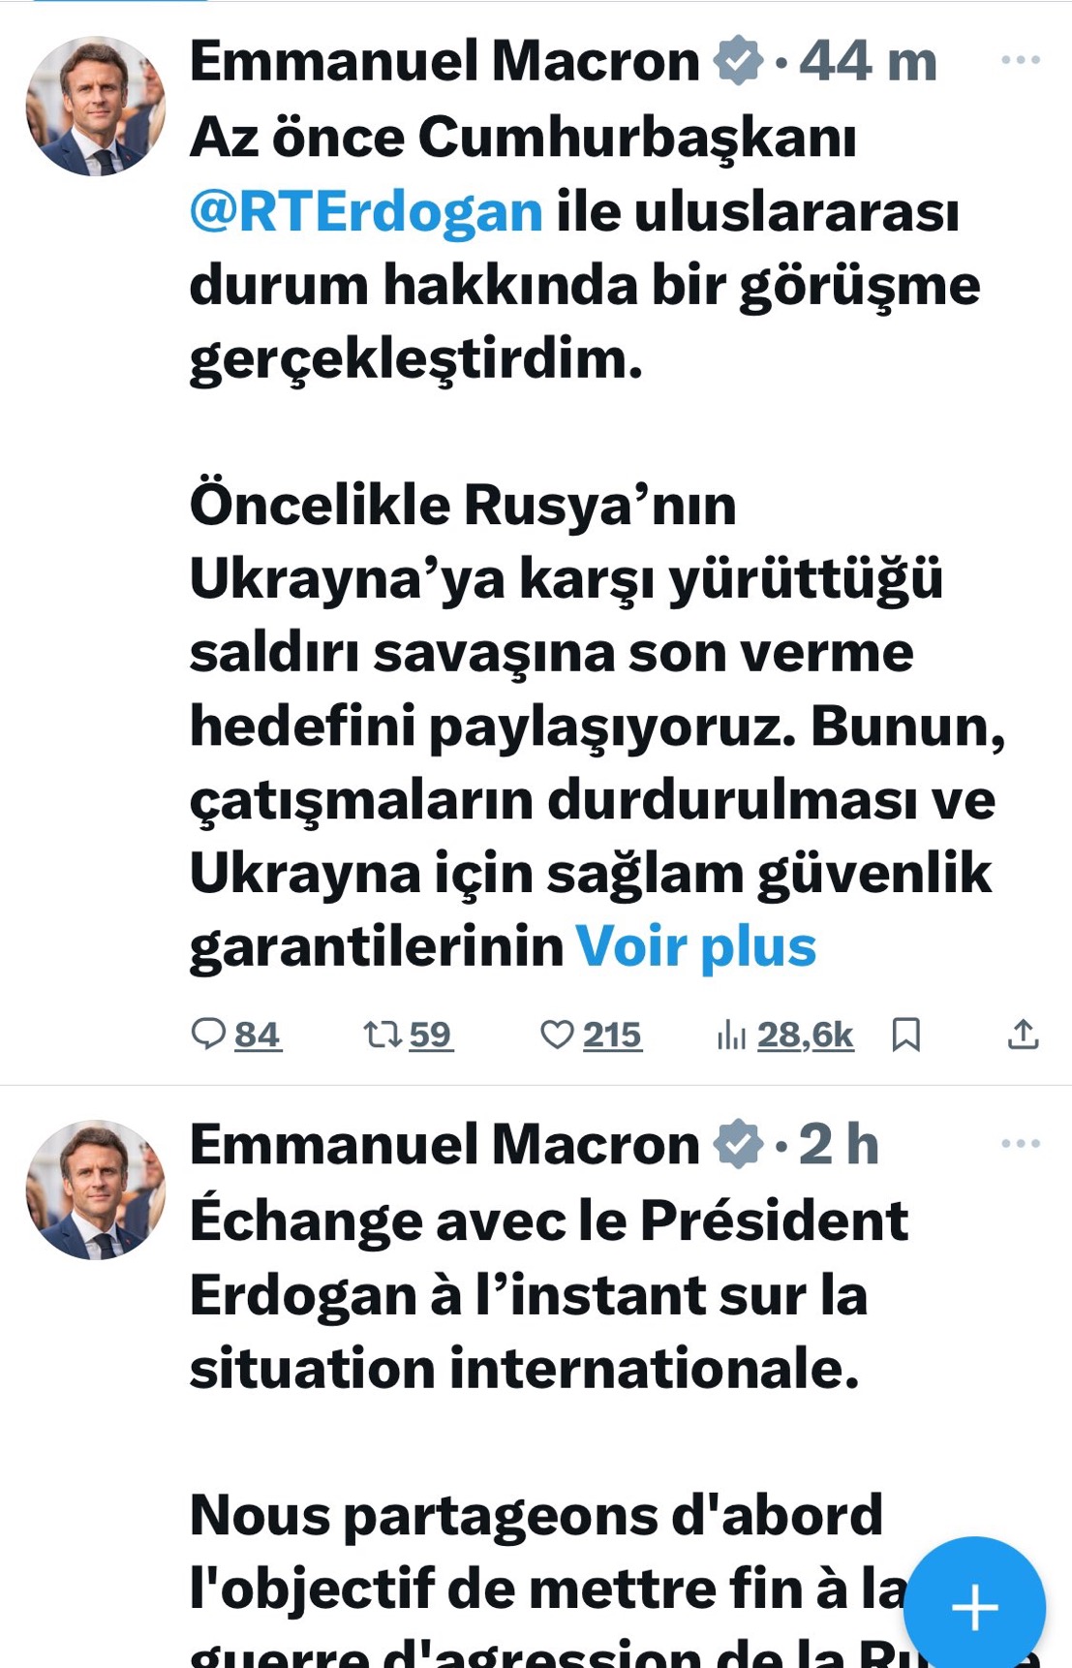Open the tweet via the 2 h timestamp
The height and width of the screenshot is (1668, 1072).
[x=839, y=1145]
